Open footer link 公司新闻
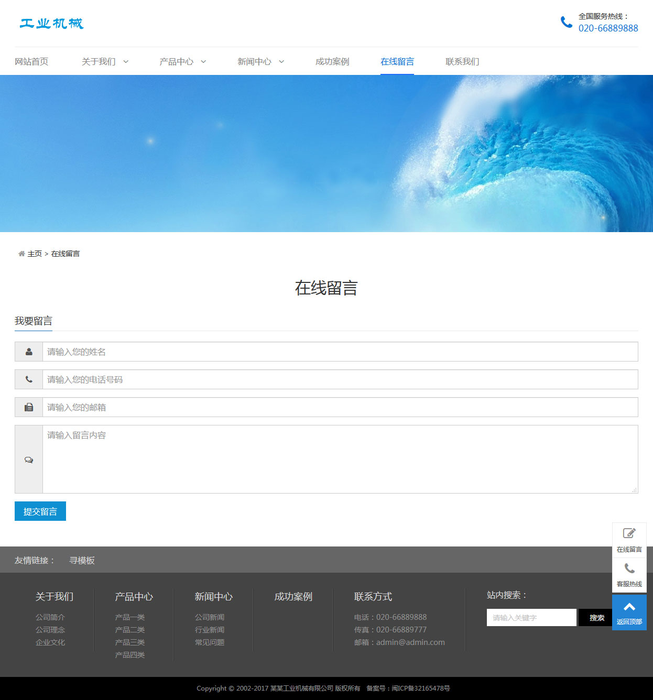This screenshot has width=653, height=700. coord(210,617)
